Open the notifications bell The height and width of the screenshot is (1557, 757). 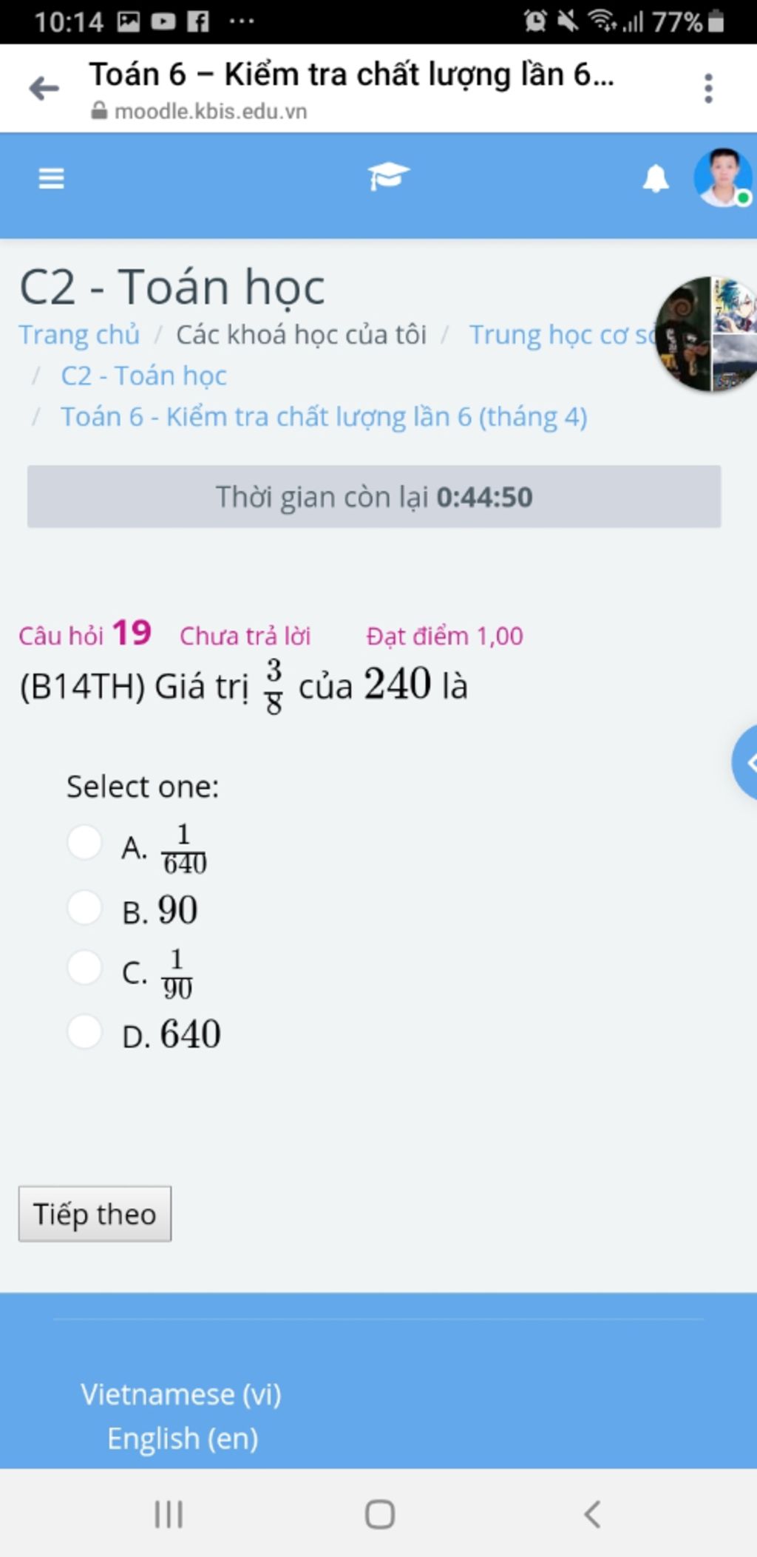pyautogui.click(x=656, y=179)
